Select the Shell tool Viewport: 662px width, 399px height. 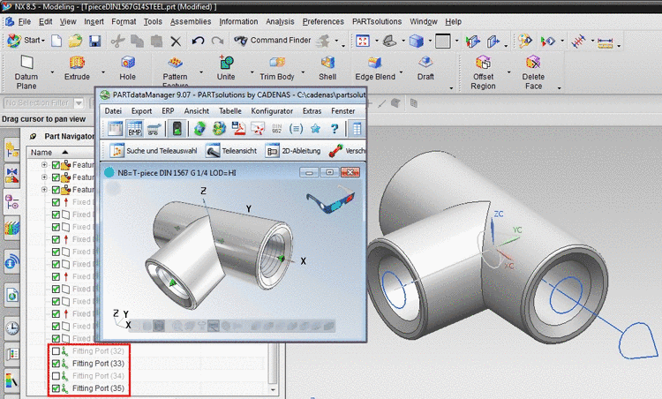click(x=327, y=68)
